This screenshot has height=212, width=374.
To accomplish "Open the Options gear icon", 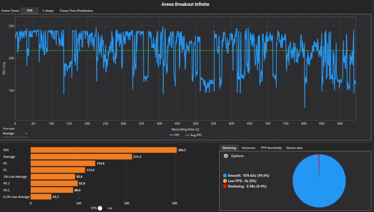I will point(226,156).
